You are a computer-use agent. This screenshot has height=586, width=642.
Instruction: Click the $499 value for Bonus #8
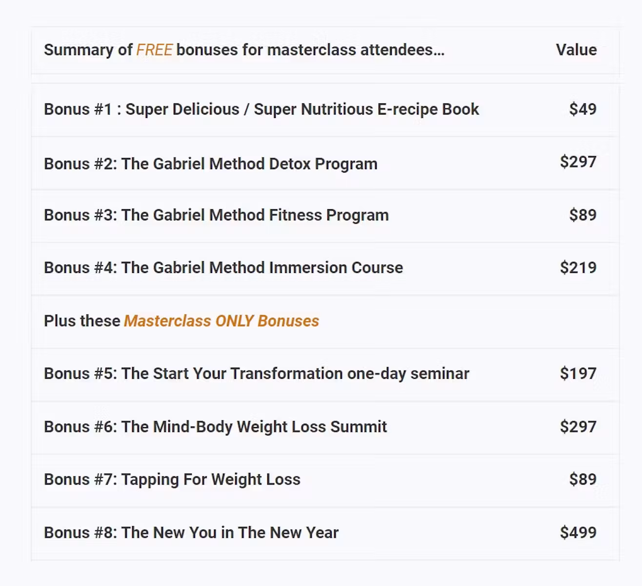[x=578, y=532]
